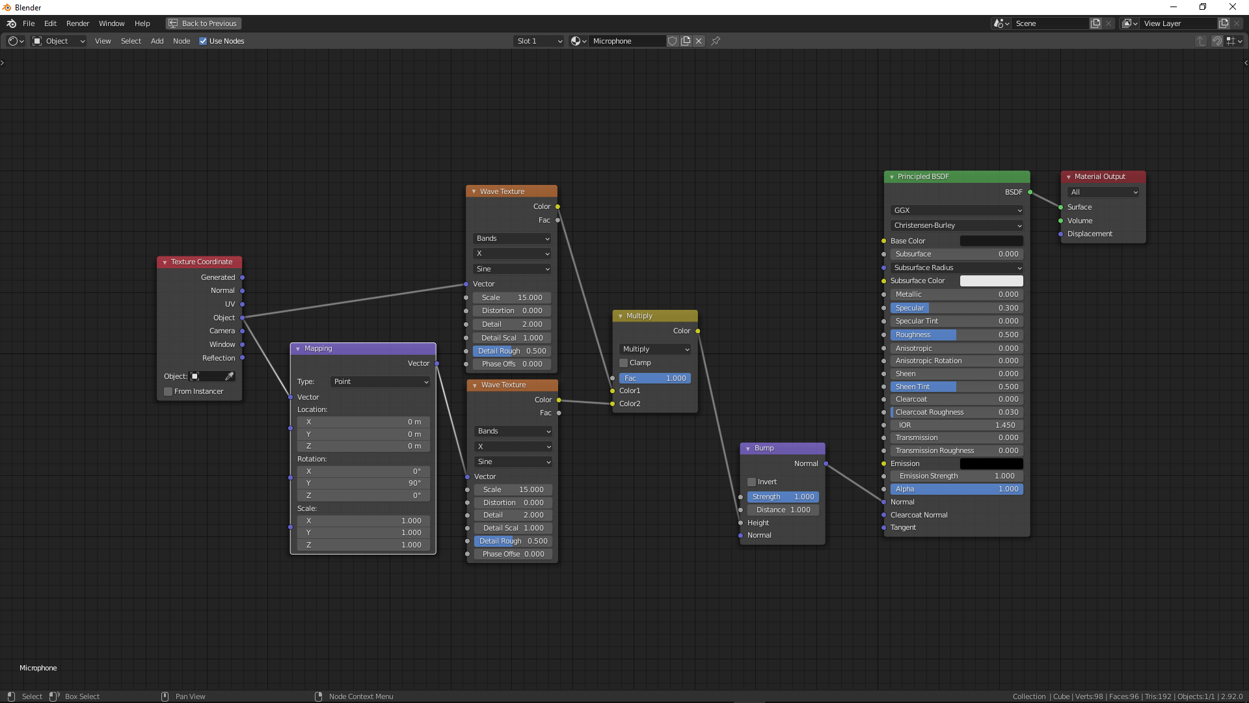This screenshot has height=703, width=1249.
Task: Collapse the Principled BSDF node triangle
Action: [892, 177]
